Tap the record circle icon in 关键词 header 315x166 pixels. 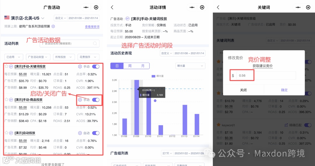point(308,7)
